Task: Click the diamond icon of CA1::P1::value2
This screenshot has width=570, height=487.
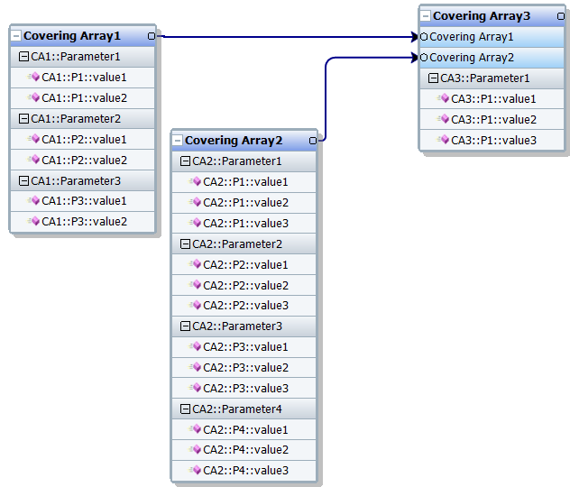Action: tap(34, 97)
